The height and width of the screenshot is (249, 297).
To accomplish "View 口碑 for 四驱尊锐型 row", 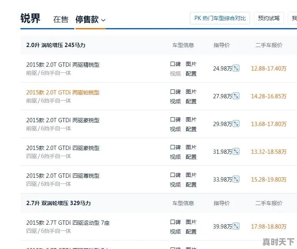I will pos(175,175).
